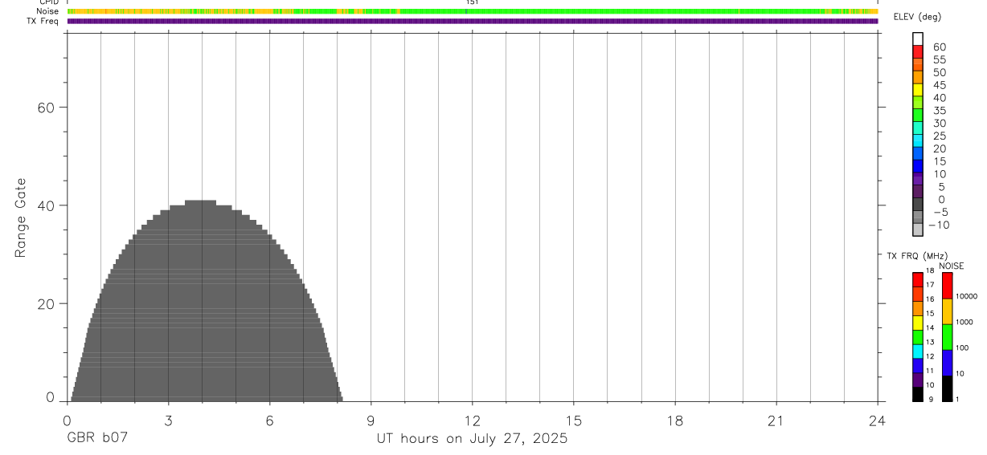Click the '15' tick label on UT hours axis
Screen dimensions: 987x455
574,420
